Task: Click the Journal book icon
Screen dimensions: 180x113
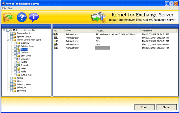Action: pos(18,65)
